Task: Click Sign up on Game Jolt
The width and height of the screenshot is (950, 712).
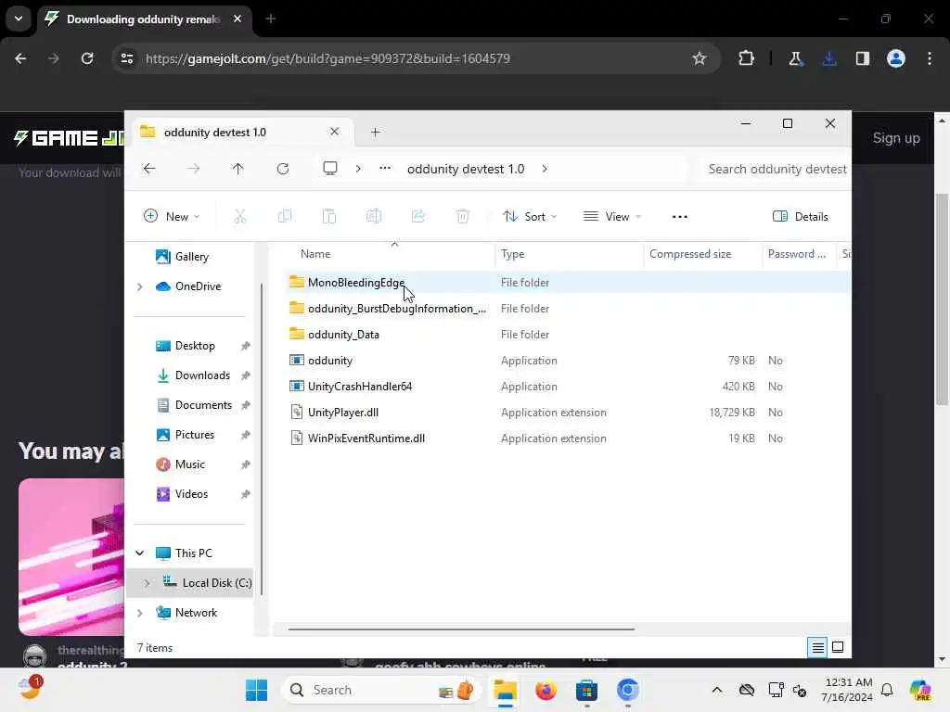Action: coord(896,138)
